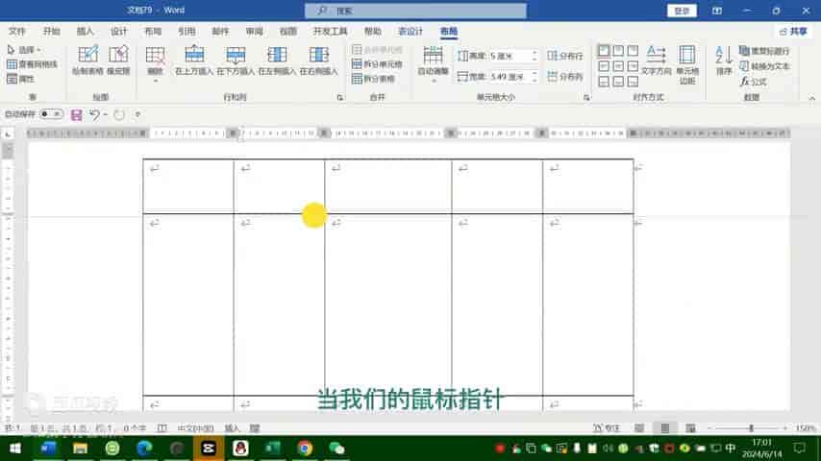Open table Properties (属性)
The width and height of the screenshot is (821, 461).
pyautogui.click(x=21, y=79)
